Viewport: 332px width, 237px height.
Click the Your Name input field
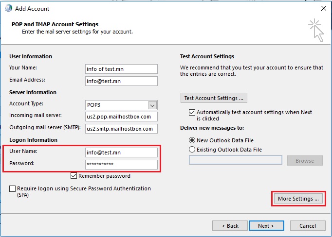pyautogui.click(x=121, y=69)
